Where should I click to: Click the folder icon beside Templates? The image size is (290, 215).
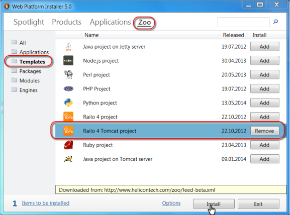tap(14, 61)
